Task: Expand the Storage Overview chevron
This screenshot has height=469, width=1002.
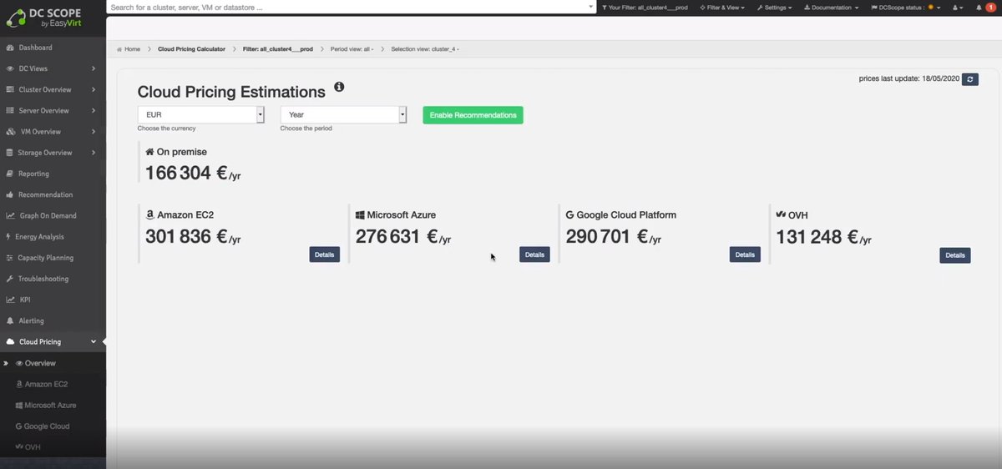Action: [94, 153]
